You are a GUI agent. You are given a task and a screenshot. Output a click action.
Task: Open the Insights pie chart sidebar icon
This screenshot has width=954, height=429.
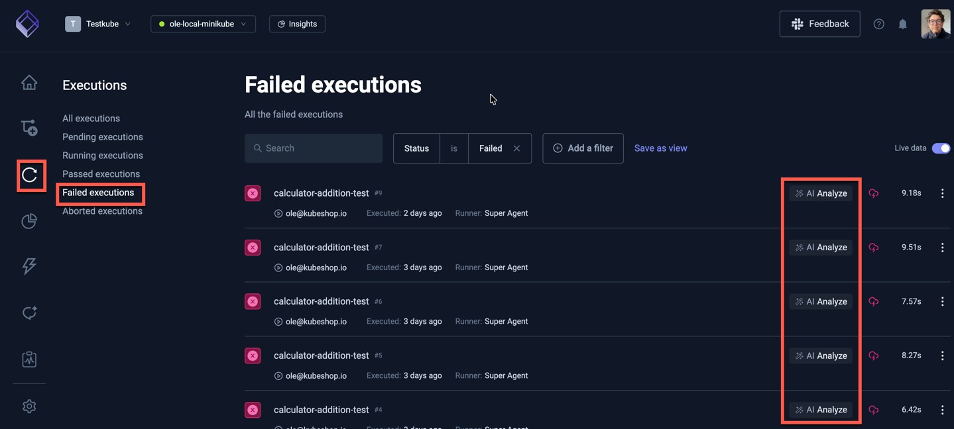pyautogui.click(x=29, y=221)
